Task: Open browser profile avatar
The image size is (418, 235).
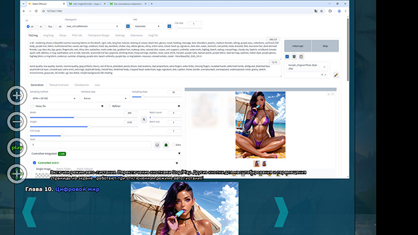Action: point(339,11)
